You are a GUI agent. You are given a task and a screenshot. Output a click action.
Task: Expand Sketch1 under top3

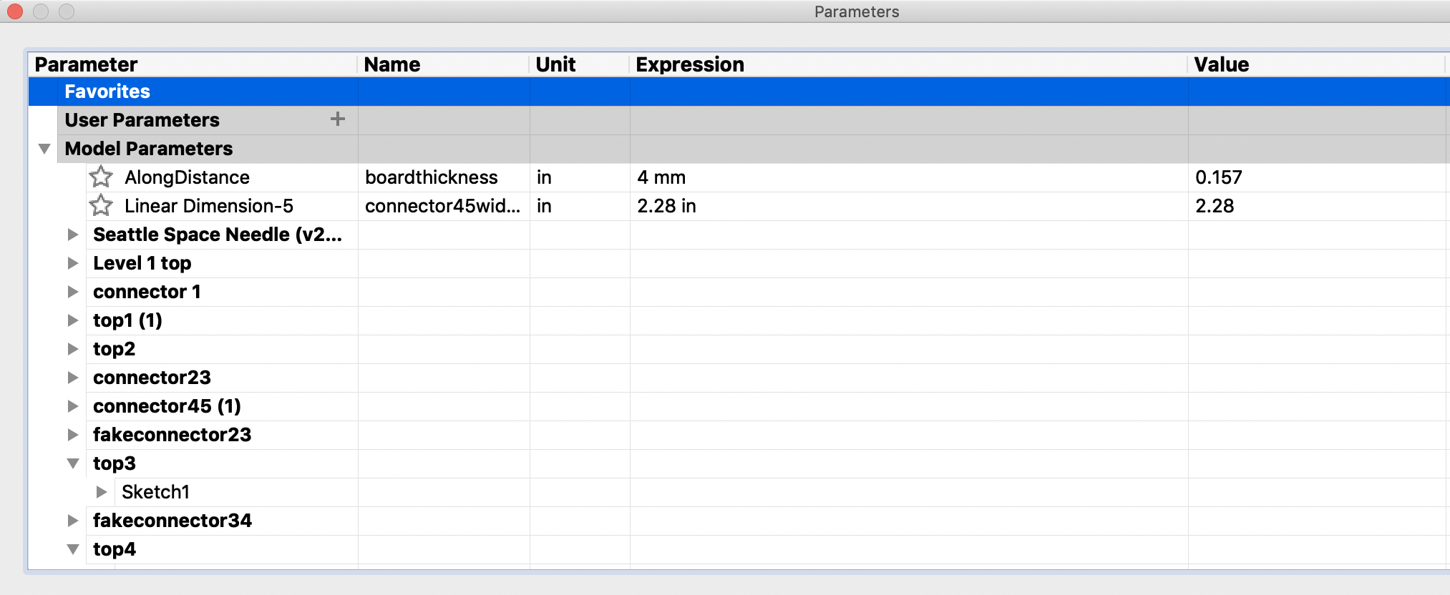pos(102,492)
